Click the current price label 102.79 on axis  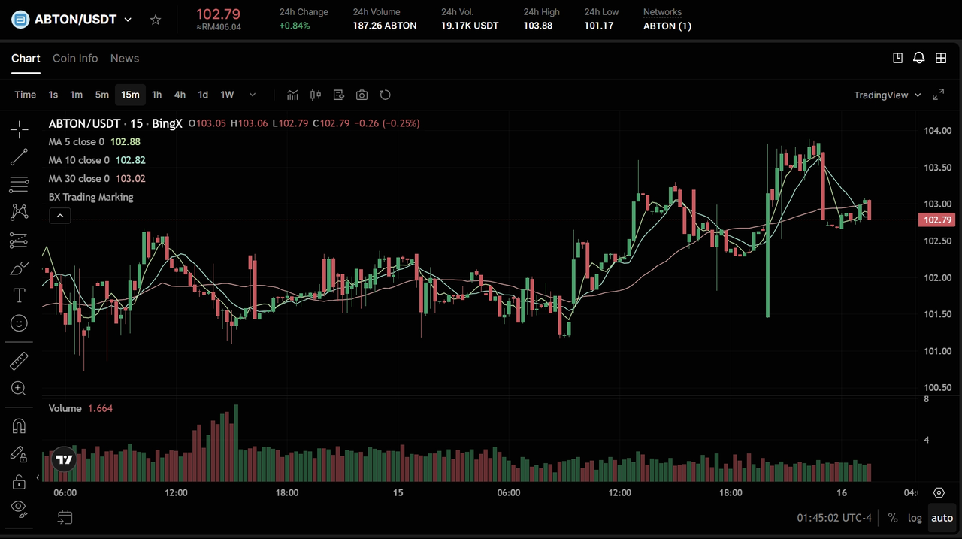coord(937,220)
